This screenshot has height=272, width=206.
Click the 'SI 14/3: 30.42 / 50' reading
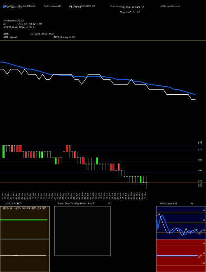pyautogui.click(x=30, y=24)
